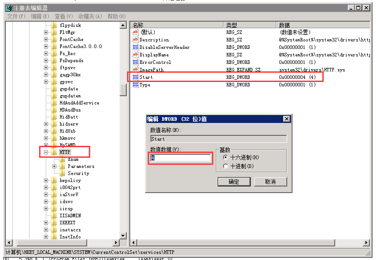Click the flpydisk folder icon
The image size is (376, 260).
point(54,25)
